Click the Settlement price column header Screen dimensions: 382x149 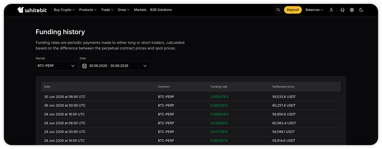283,87
